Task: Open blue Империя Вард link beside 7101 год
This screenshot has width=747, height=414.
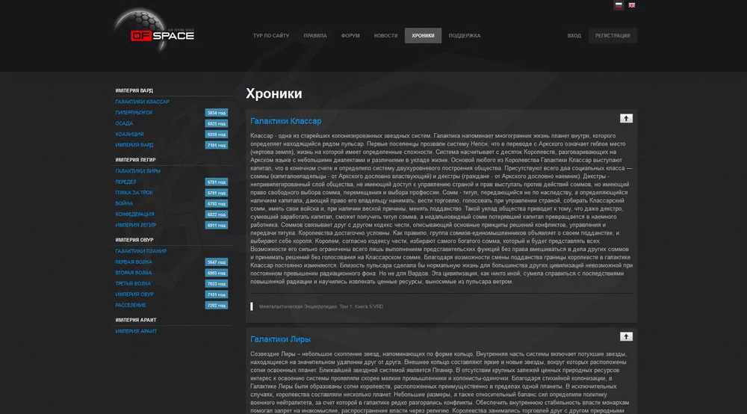Action: click(134, 145)
